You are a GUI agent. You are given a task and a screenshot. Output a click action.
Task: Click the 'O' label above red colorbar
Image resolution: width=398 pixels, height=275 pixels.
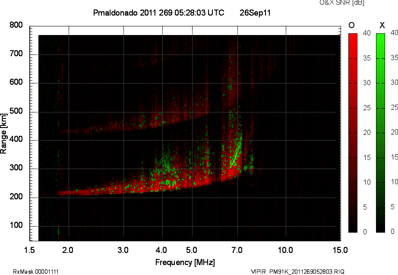[x=351, y=25]
